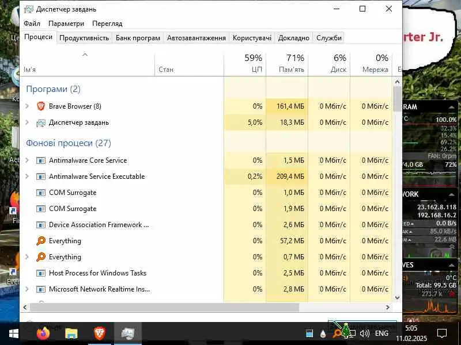Switch to the Докладно tab
This screenshot has height=345, width=461.
tap(294, 38)
